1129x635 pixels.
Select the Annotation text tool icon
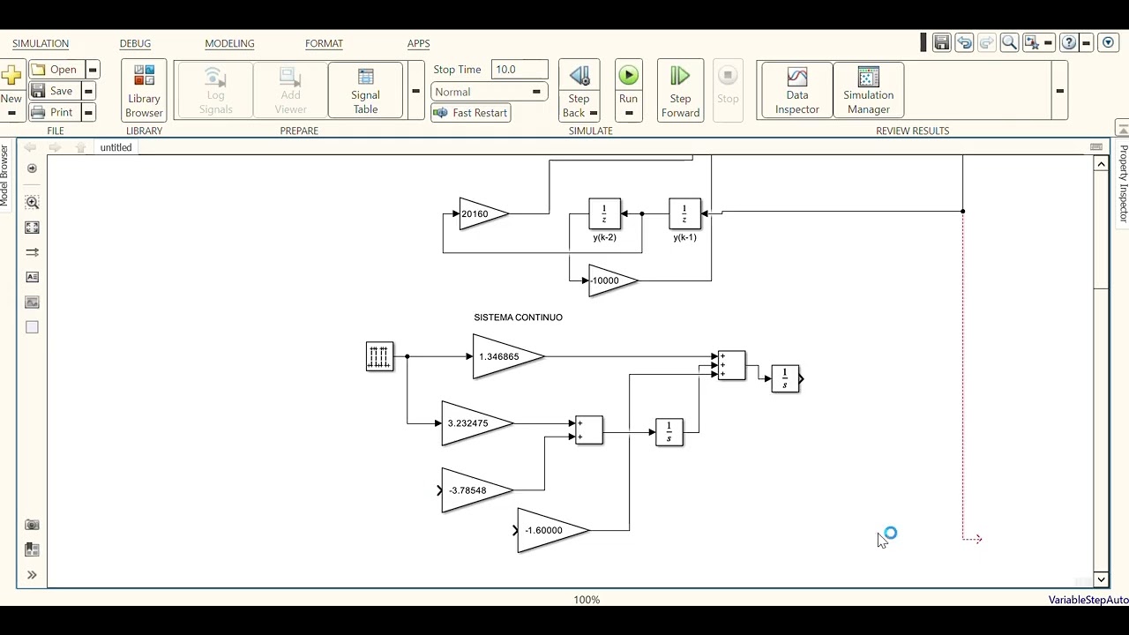[x=33, y=277]
